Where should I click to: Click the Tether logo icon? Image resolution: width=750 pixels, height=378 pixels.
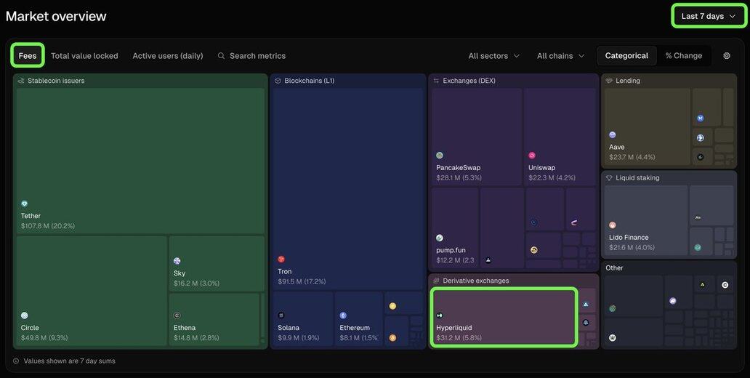25,204
